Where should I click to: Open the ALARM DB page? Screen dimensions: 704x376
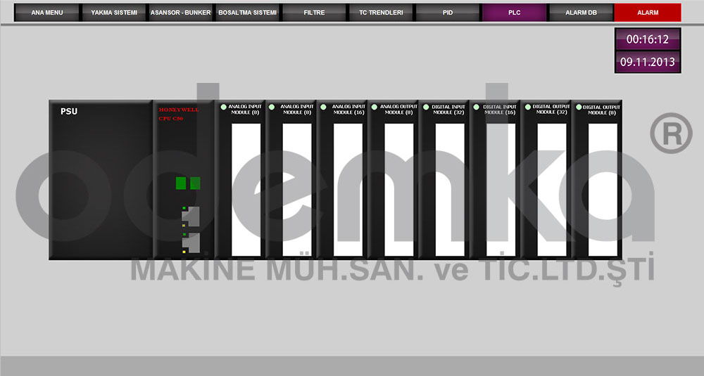[x=581, y=13]
